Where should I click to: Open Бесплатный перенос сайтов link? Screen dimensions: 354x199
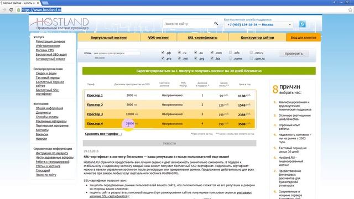pos(50,83)
